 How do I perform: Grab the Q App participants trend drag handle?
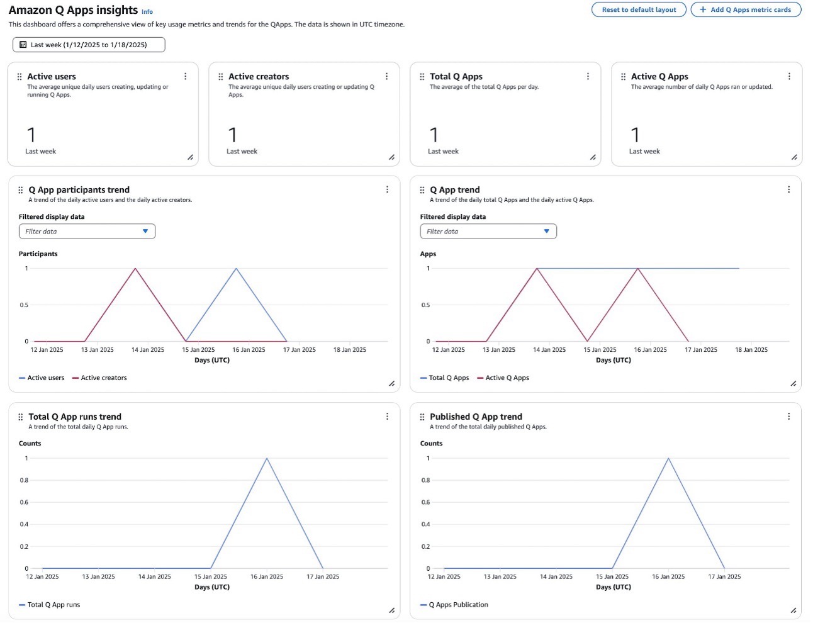coord(21,190)
